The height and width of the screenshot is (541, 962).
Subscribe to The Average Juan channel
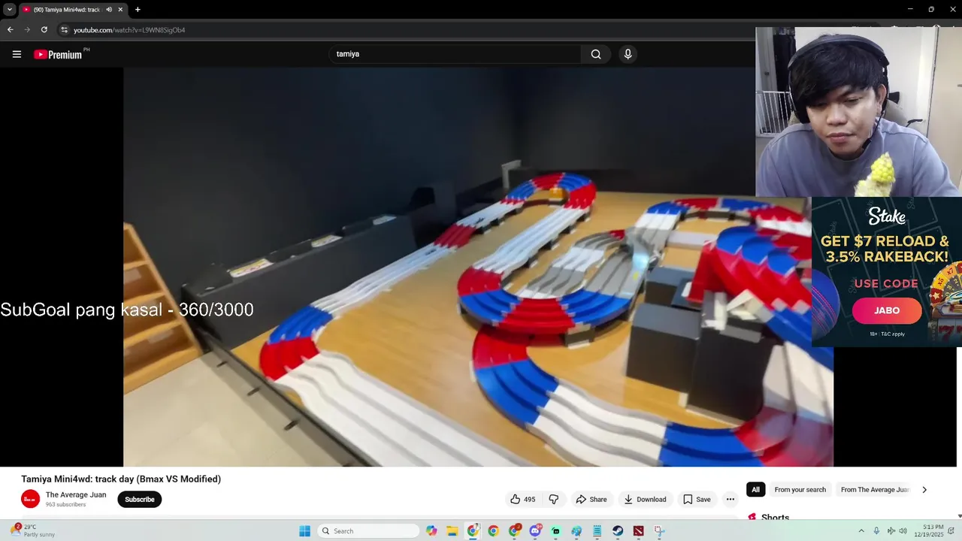140,499
